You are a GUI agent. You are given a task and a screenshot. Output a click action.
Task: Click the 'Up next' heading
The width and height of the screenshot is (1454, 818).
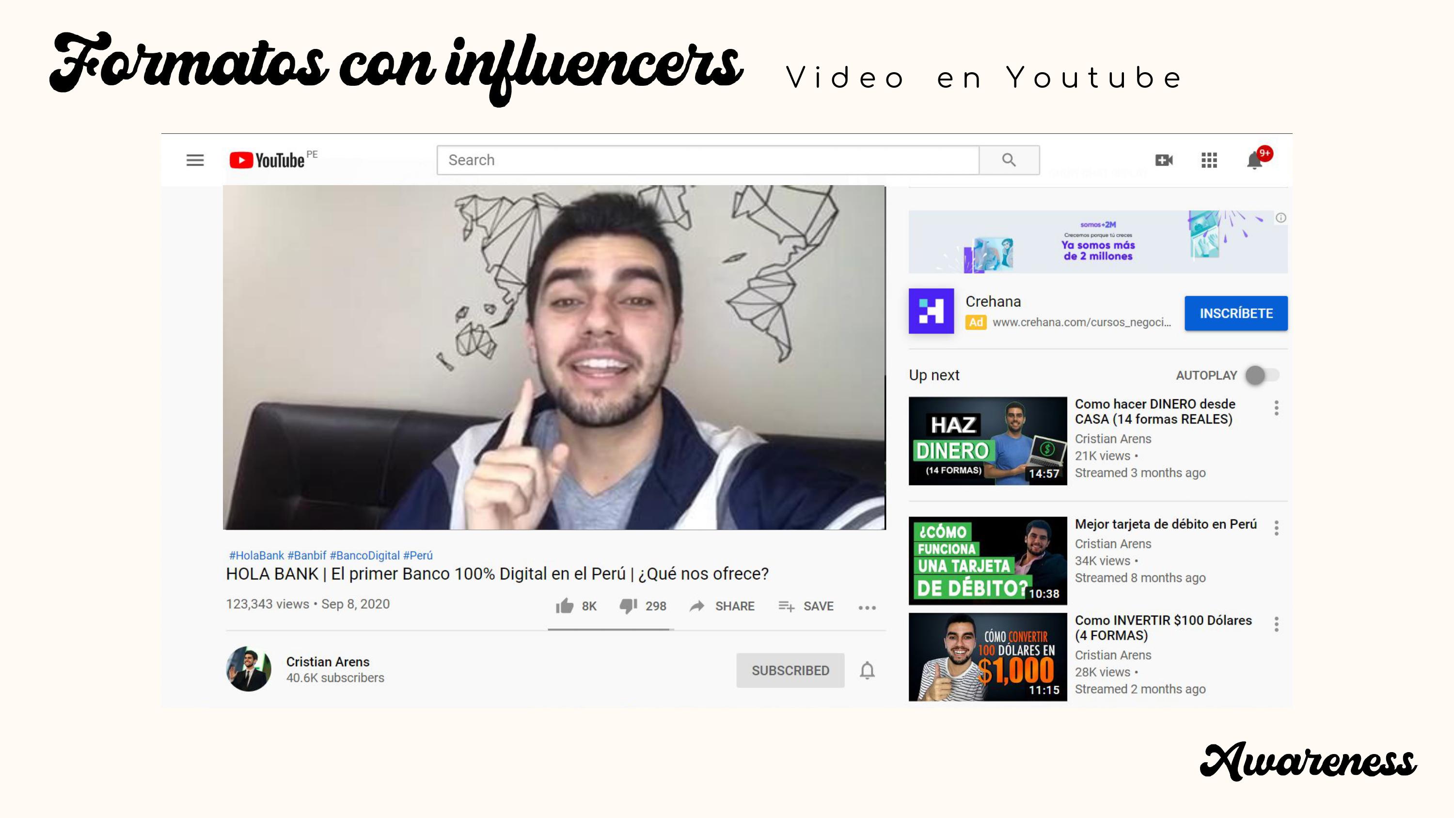[934, 375]
